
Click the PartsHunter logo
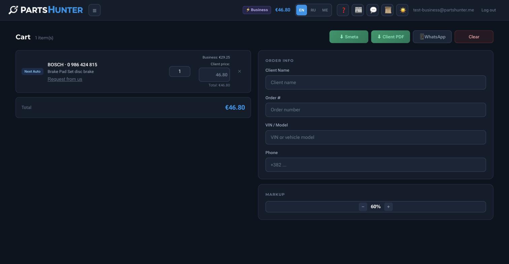click(x=46, y=10)
